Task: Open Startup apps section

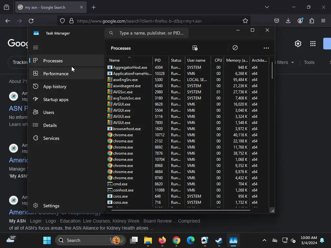Action: [67, 99]
